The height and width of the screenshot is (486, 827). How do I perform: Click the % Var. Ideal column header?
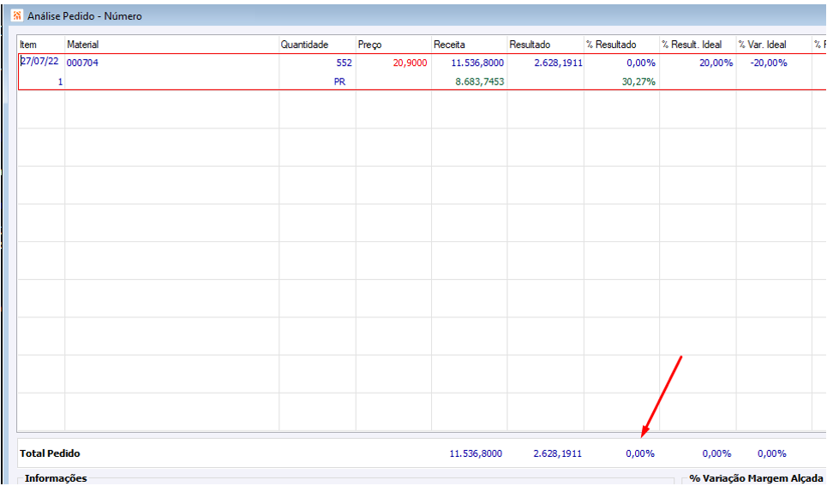tap(762, 44)
